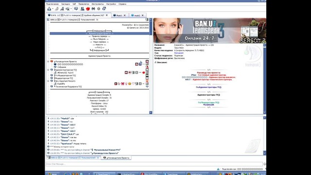This screenshot has height=175, width=311.
Task: Switch to the BAN.UZ server chat tab
Action: pyautogui.click(x=73, y=157)
